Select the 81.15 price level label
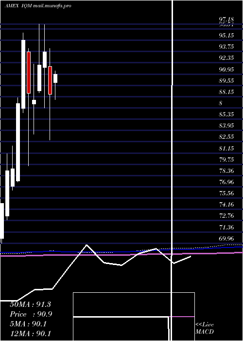243x341 pixels. point(226,148)
